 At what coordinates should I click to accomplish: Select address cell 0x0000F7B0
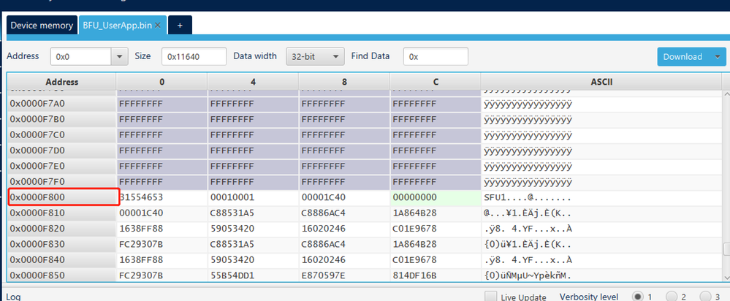[x=62, y=119]
